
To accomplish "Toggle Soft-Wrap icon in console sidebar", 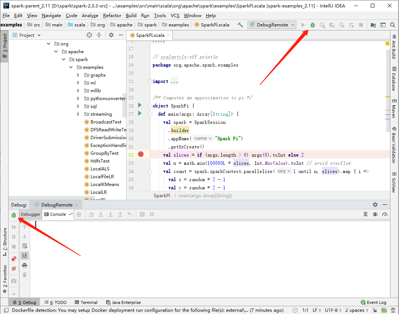I will pos(25,246).
